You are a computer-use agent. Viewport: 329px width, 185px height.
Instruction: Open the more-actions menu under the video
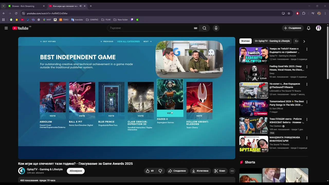point(232,171)
